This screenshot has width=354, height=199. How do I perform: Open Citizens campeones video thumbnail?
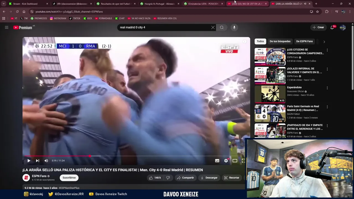270,56
